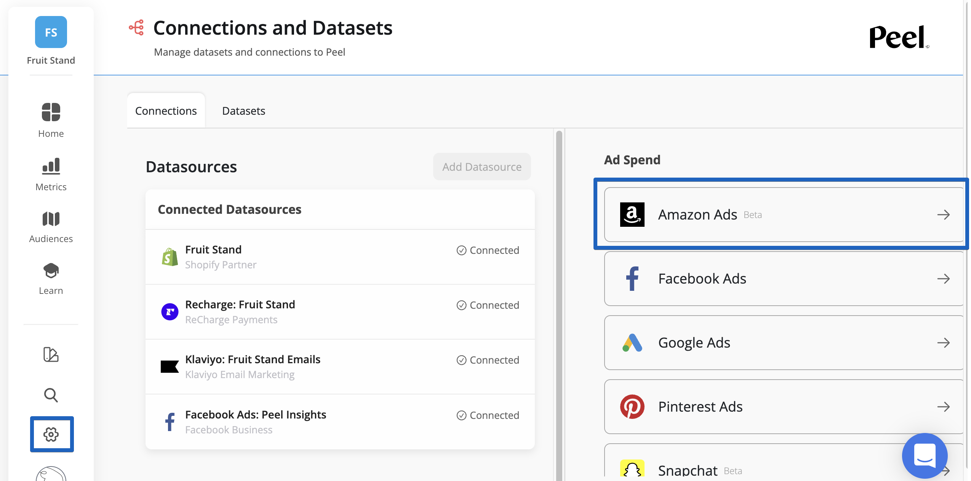Expand the Amazon Ads connection arrow
This screenshot has height=481, width=971.
point(943,215)
